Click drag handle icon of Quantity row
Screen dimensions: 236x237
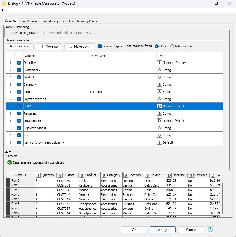pyautogui.click(x=10, y=63)
